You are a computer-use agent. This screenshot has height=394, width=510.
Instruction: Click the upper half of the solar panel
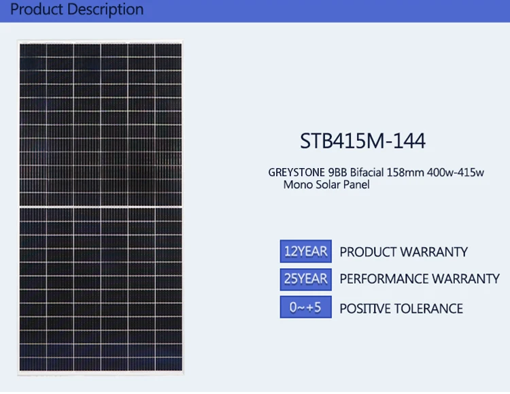click(x=101, y=122)
